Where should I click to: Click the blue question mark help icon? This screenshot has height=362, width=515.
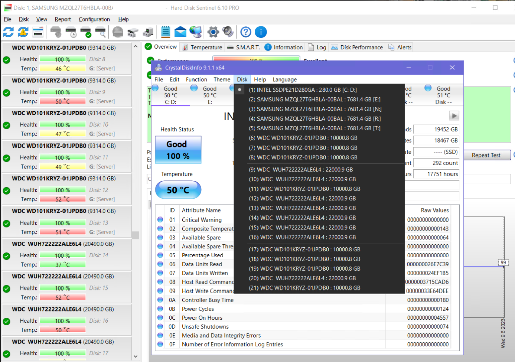246,32
